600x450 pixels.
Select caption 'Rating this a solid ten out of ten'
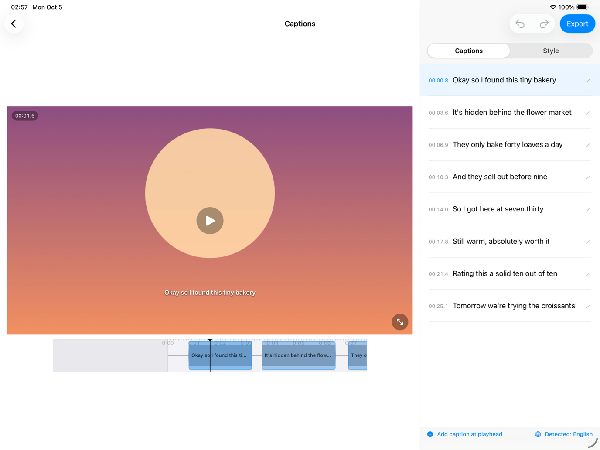510,274
